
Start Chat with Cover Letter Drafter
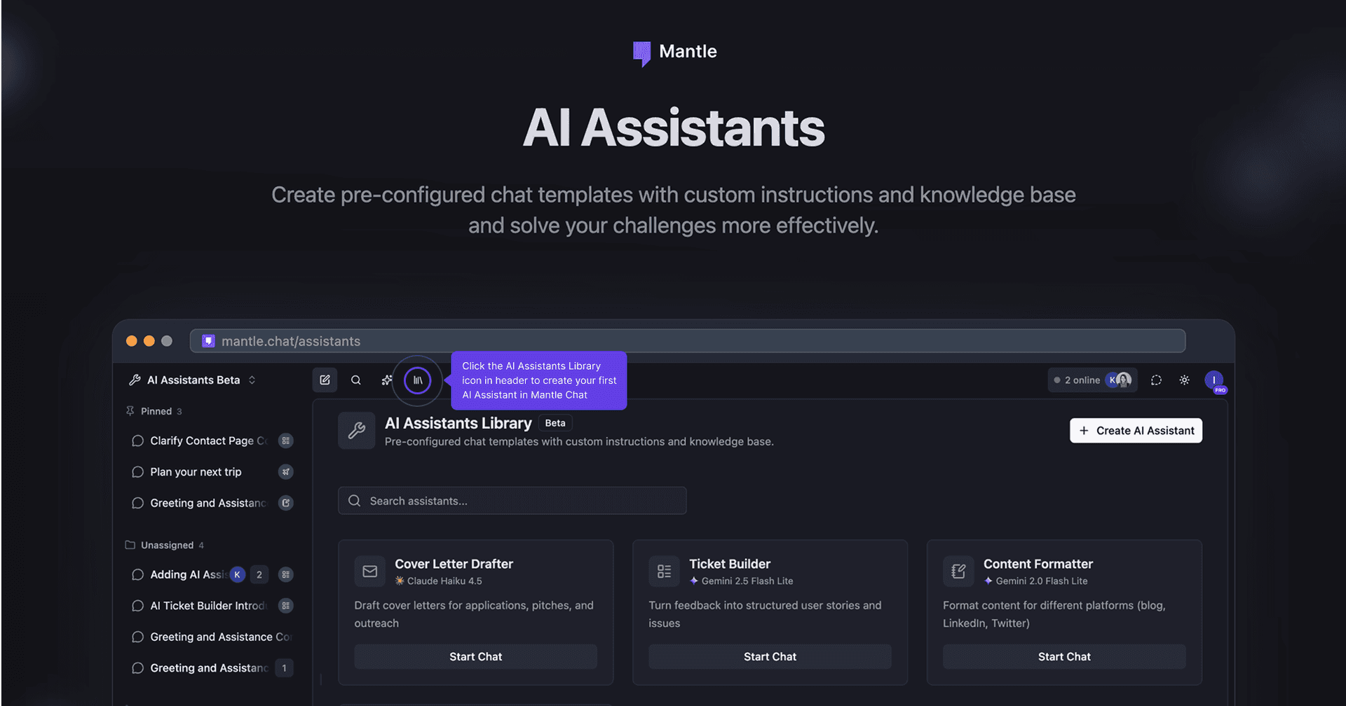click(475, 657)
